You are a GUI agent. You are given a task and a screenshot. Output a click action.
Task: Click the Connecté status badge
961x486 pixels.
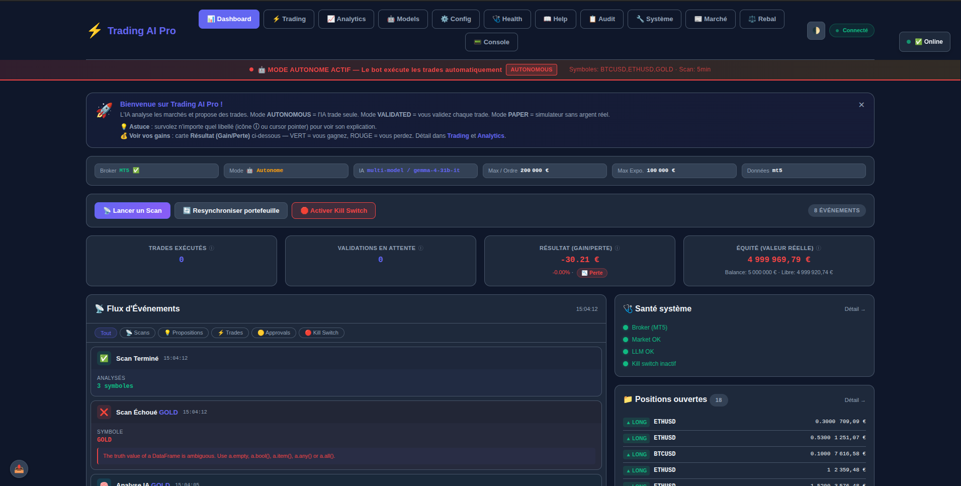pos(851,31)
